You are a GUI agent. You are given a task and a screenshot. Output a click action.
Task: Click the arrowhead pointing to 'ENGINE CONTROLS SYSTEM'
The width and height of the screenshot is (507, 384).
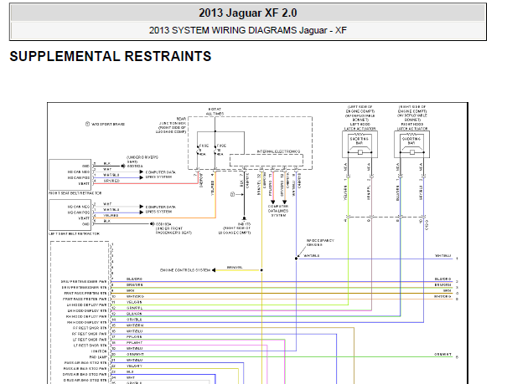[x=214, y=270]
